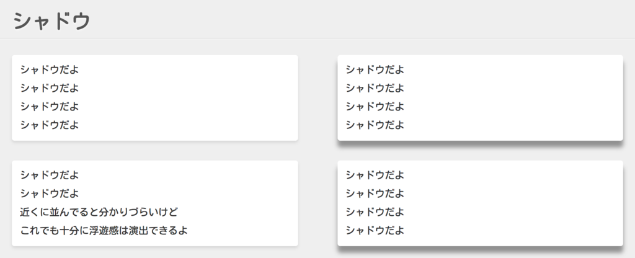Click first シャドウだよ line in top-left card
The height and width of the screenshot is (258, 635).
pyautogui.click(x=50, y=69)
